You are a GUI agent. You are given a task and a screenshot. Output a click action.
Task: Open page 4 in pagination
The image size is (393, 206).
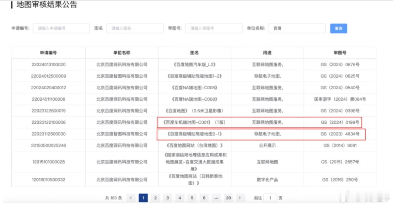pyautogui.click(x=180, y=198)
